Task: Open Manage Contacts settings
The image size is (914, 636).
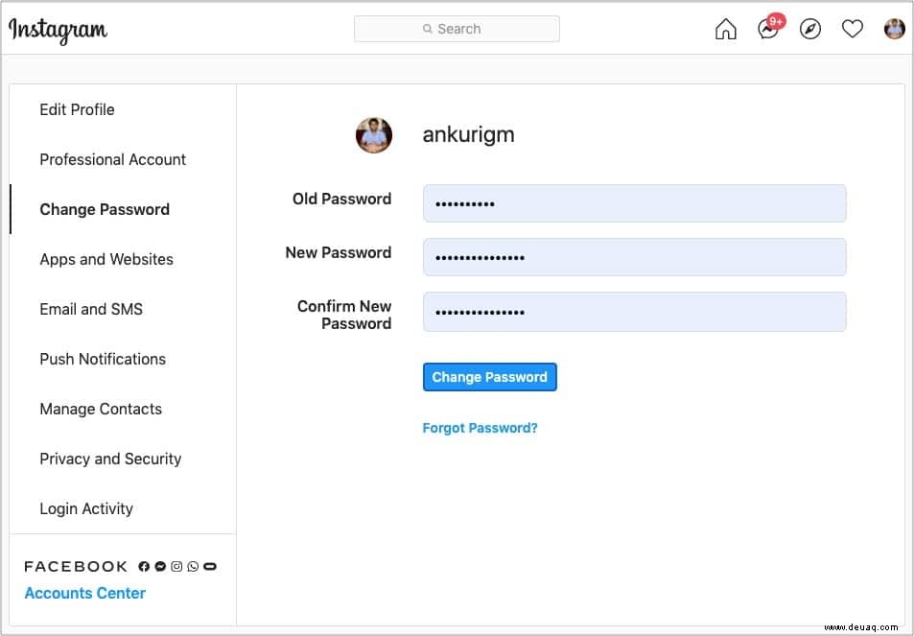Action: click(101, 409)
